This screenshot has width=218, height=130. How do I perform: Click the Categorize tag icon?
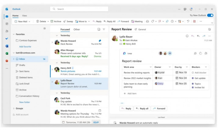point(152,21)
